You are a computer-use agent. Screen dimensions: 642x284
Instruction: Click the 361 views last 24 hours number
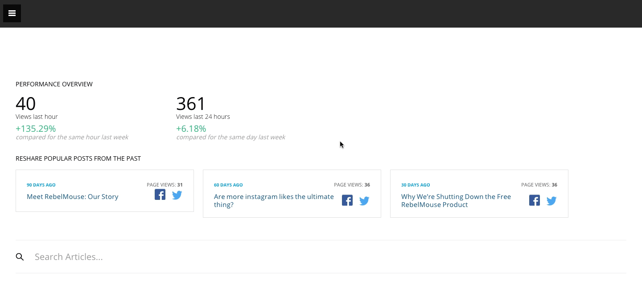191,104
